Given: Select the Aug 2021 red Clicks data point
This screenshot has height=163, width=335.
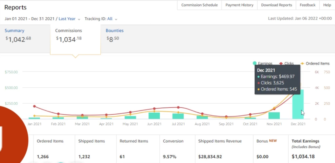Looking at the screenshot, I should coord(202,114).
